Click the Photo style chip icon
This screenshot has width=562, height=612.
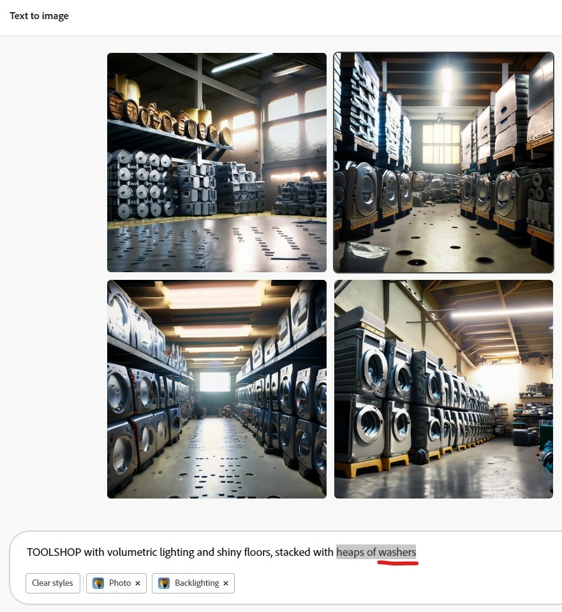[x=98, y=583]
